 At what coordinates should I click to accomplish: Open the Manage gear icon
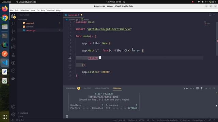pos(13,115)
